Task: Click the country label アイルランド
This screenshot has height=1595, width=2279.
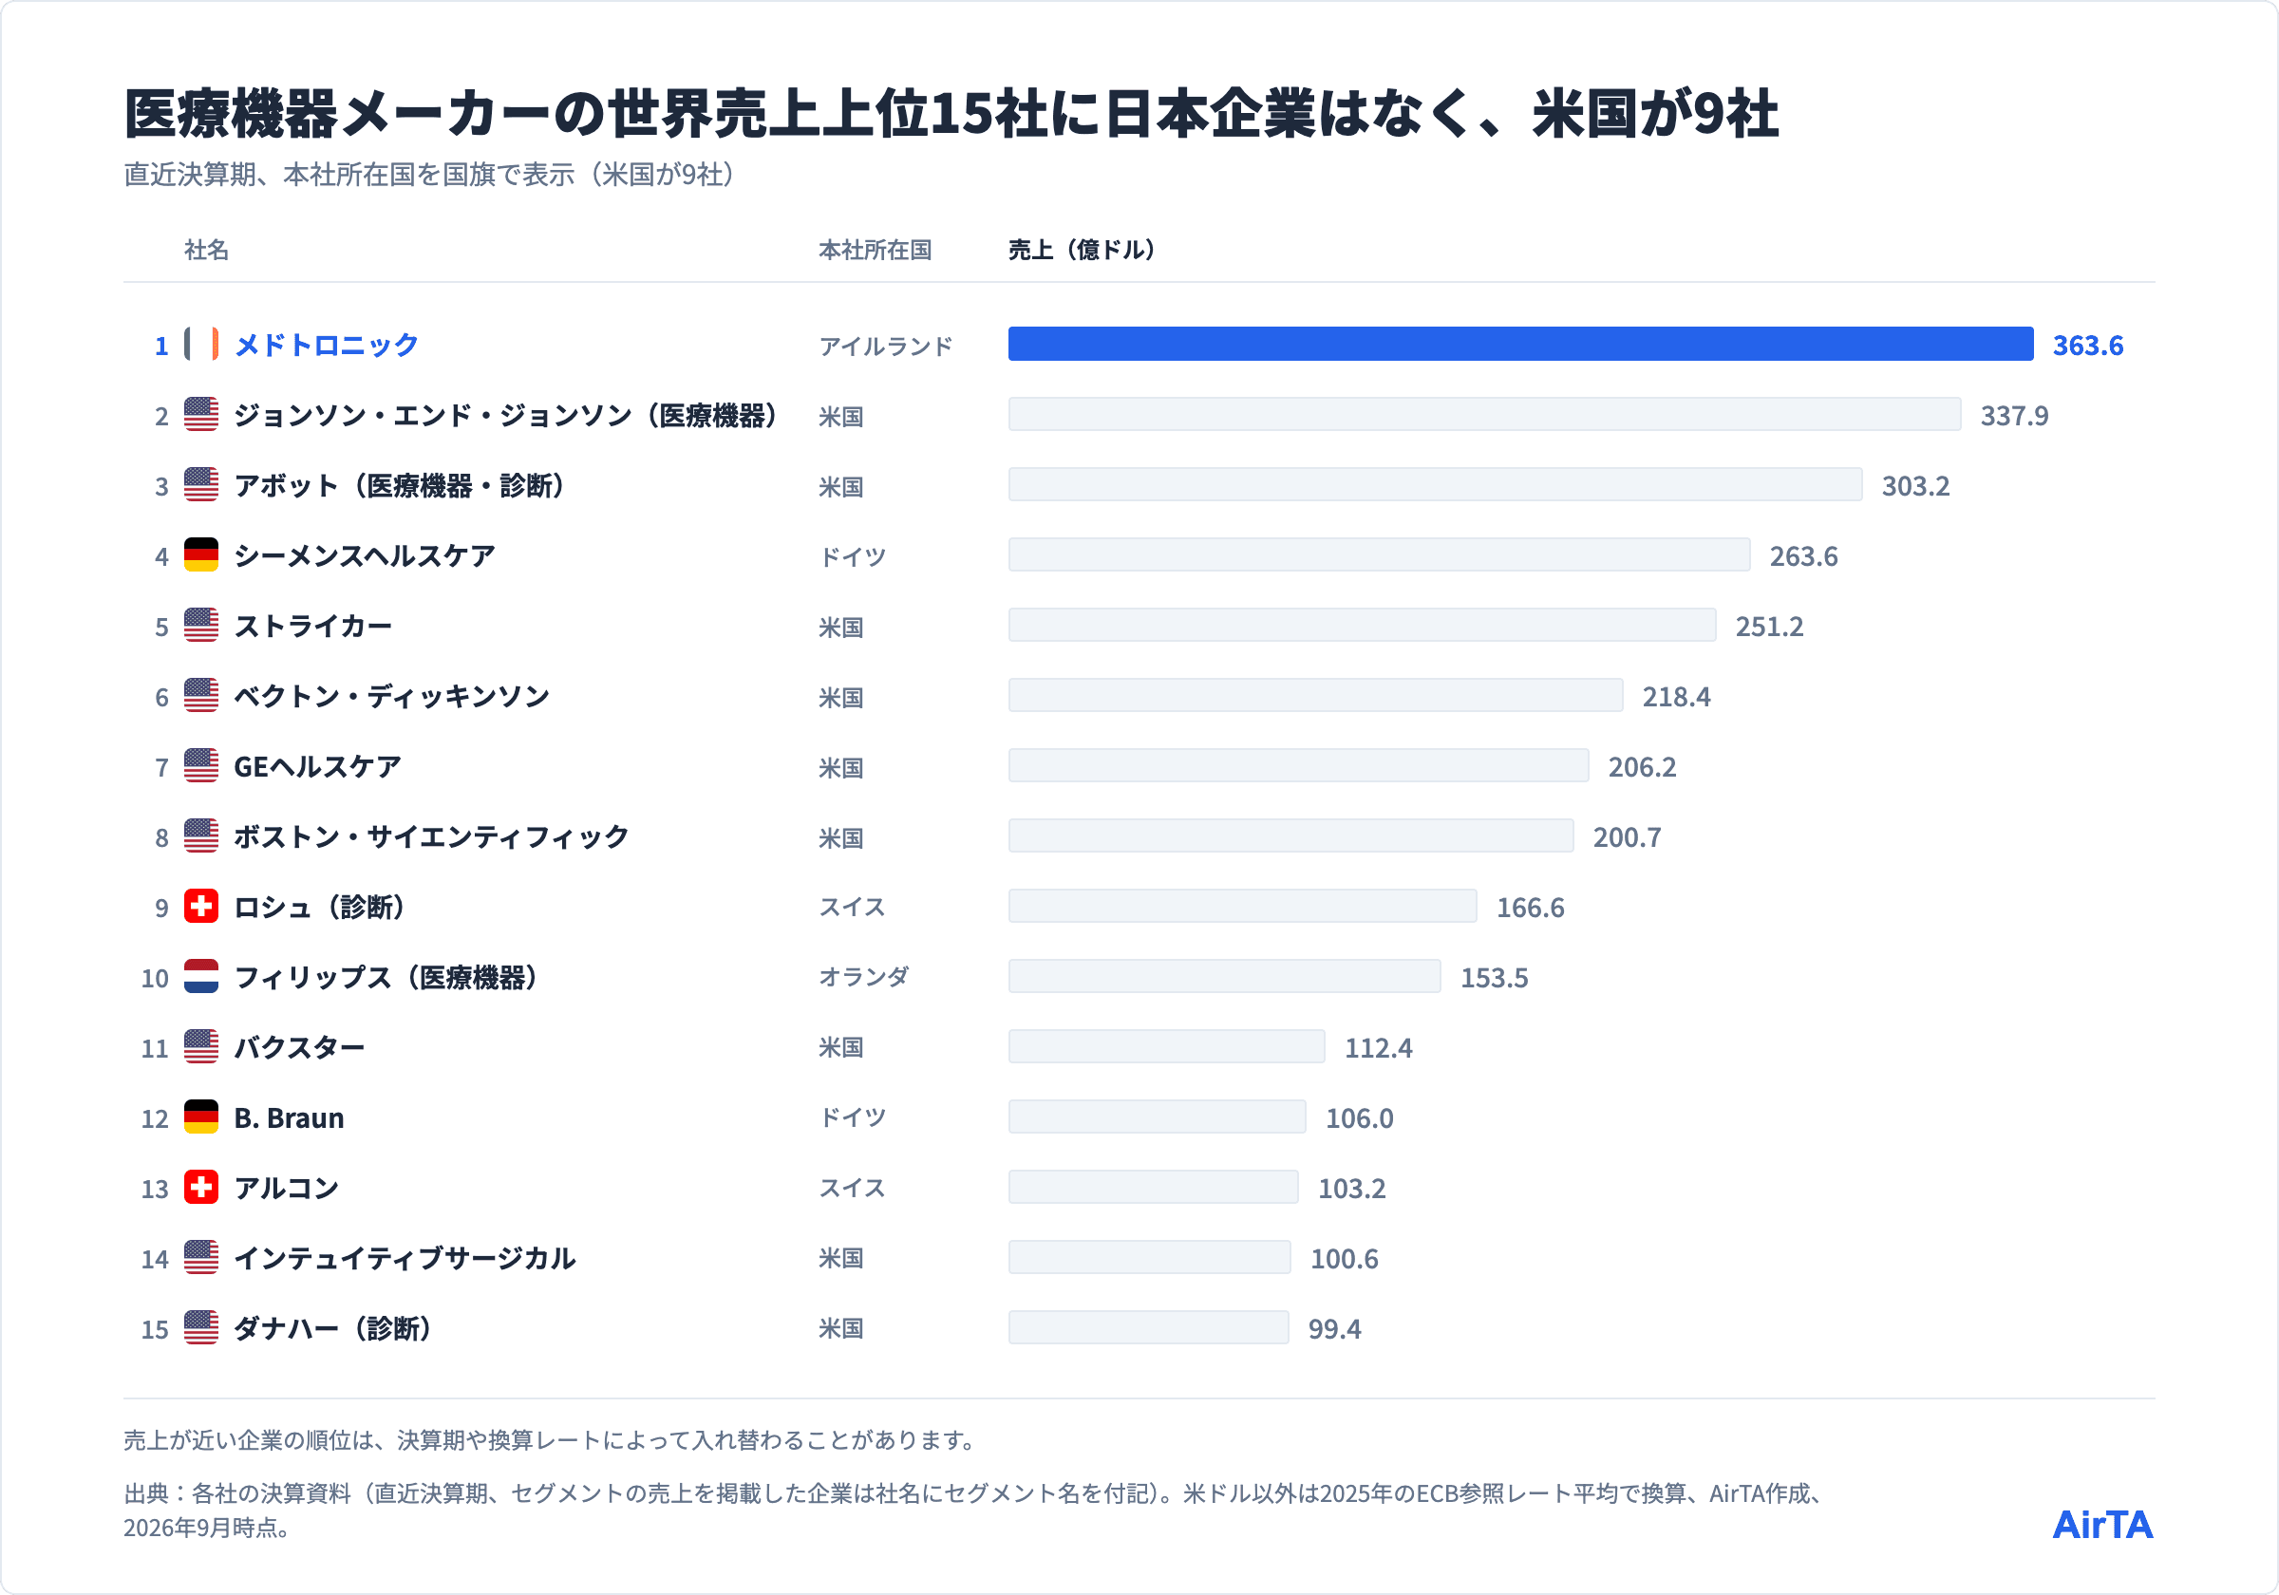Action: (x=885, y=347)
